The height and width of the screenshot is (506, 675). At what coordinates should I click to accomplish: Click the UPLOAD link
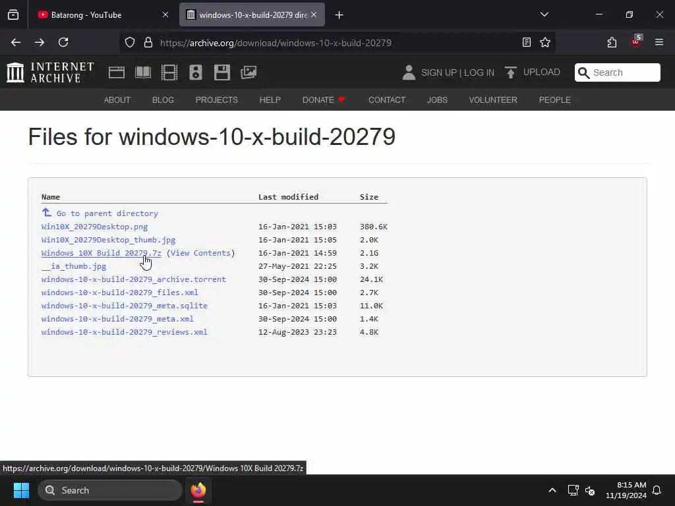pos(542,72)
